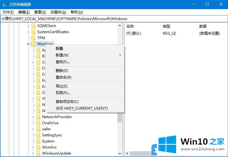Choose 删除(D) from the context menu
Viewport: 228px width, 157px height.
point(85,71)
